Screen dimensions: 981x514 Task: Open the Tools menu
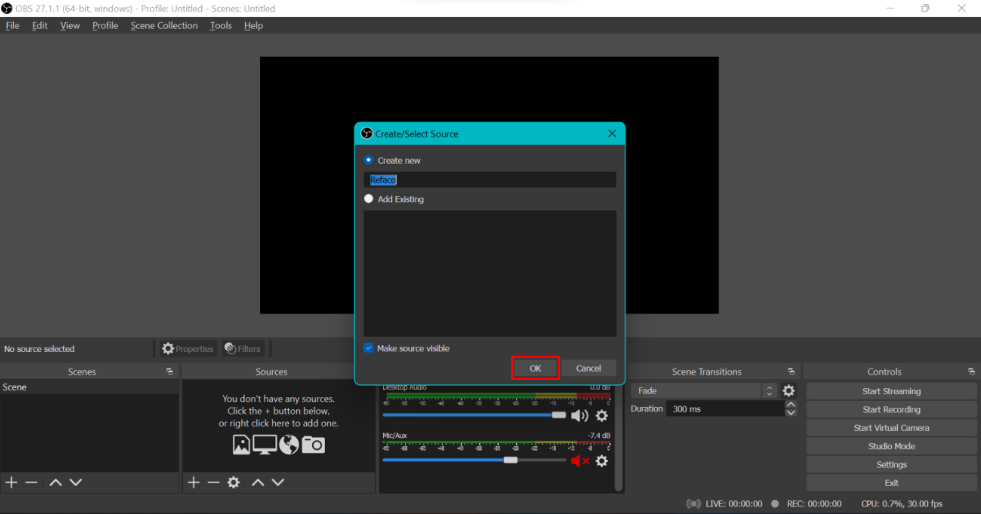tap(220, 26)
